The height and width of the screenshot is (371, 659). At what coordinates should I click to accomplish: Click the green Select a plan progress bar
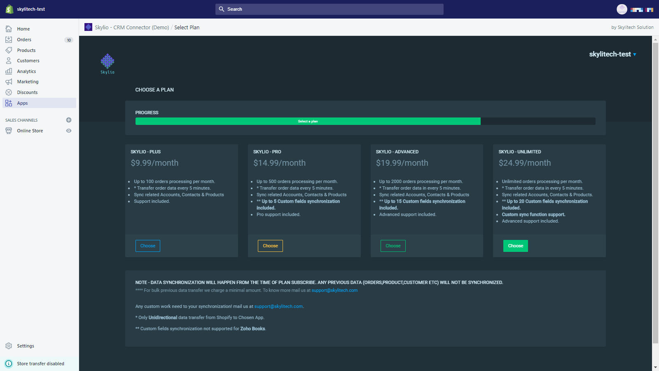click(x=308, y=121)
